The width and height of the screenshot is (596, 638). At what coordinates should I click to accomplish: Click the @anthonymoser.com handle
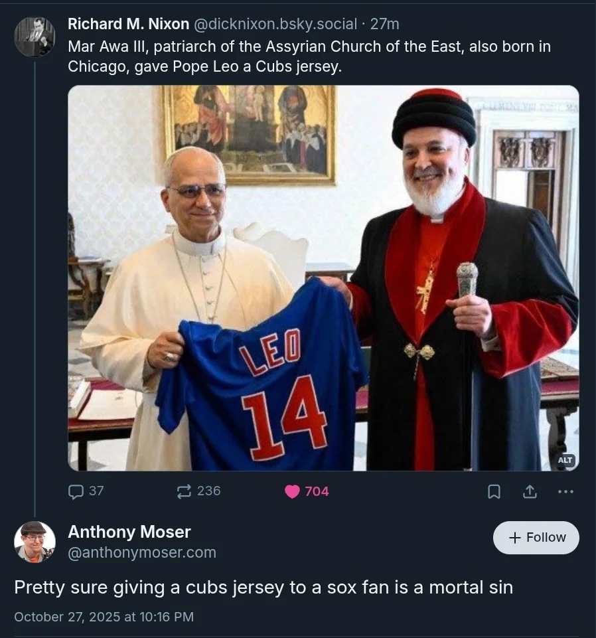(x=141, y=552)
